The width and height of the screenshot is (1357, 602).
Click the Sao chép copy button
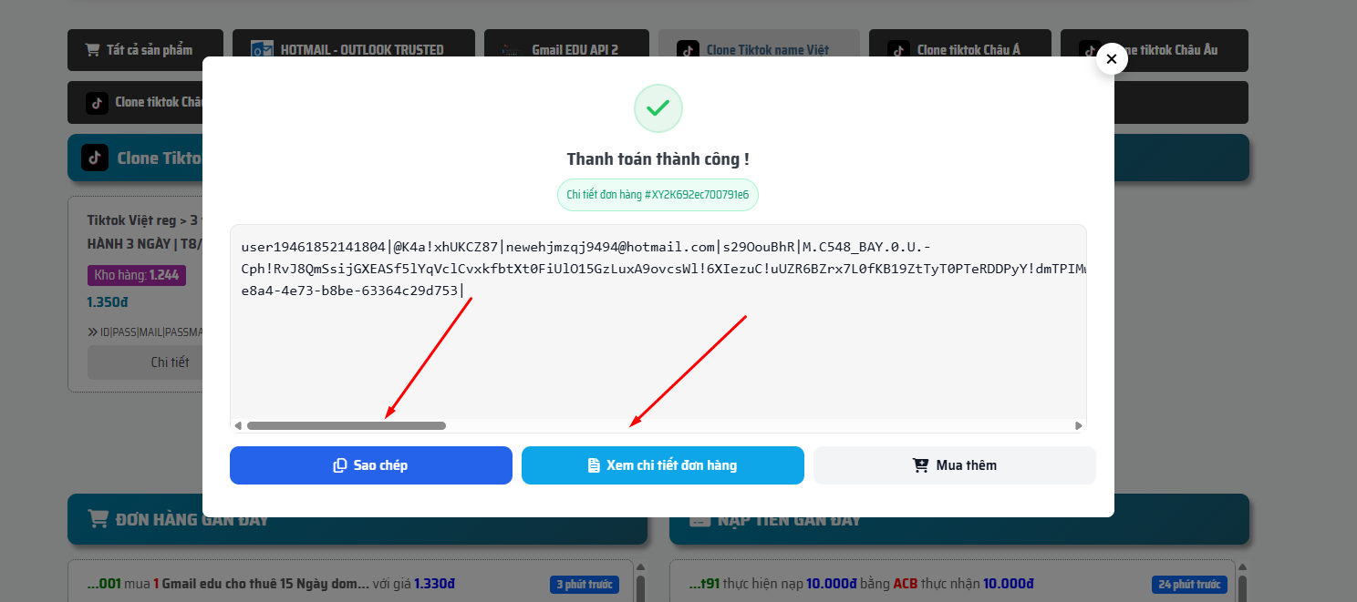[371, 465]
